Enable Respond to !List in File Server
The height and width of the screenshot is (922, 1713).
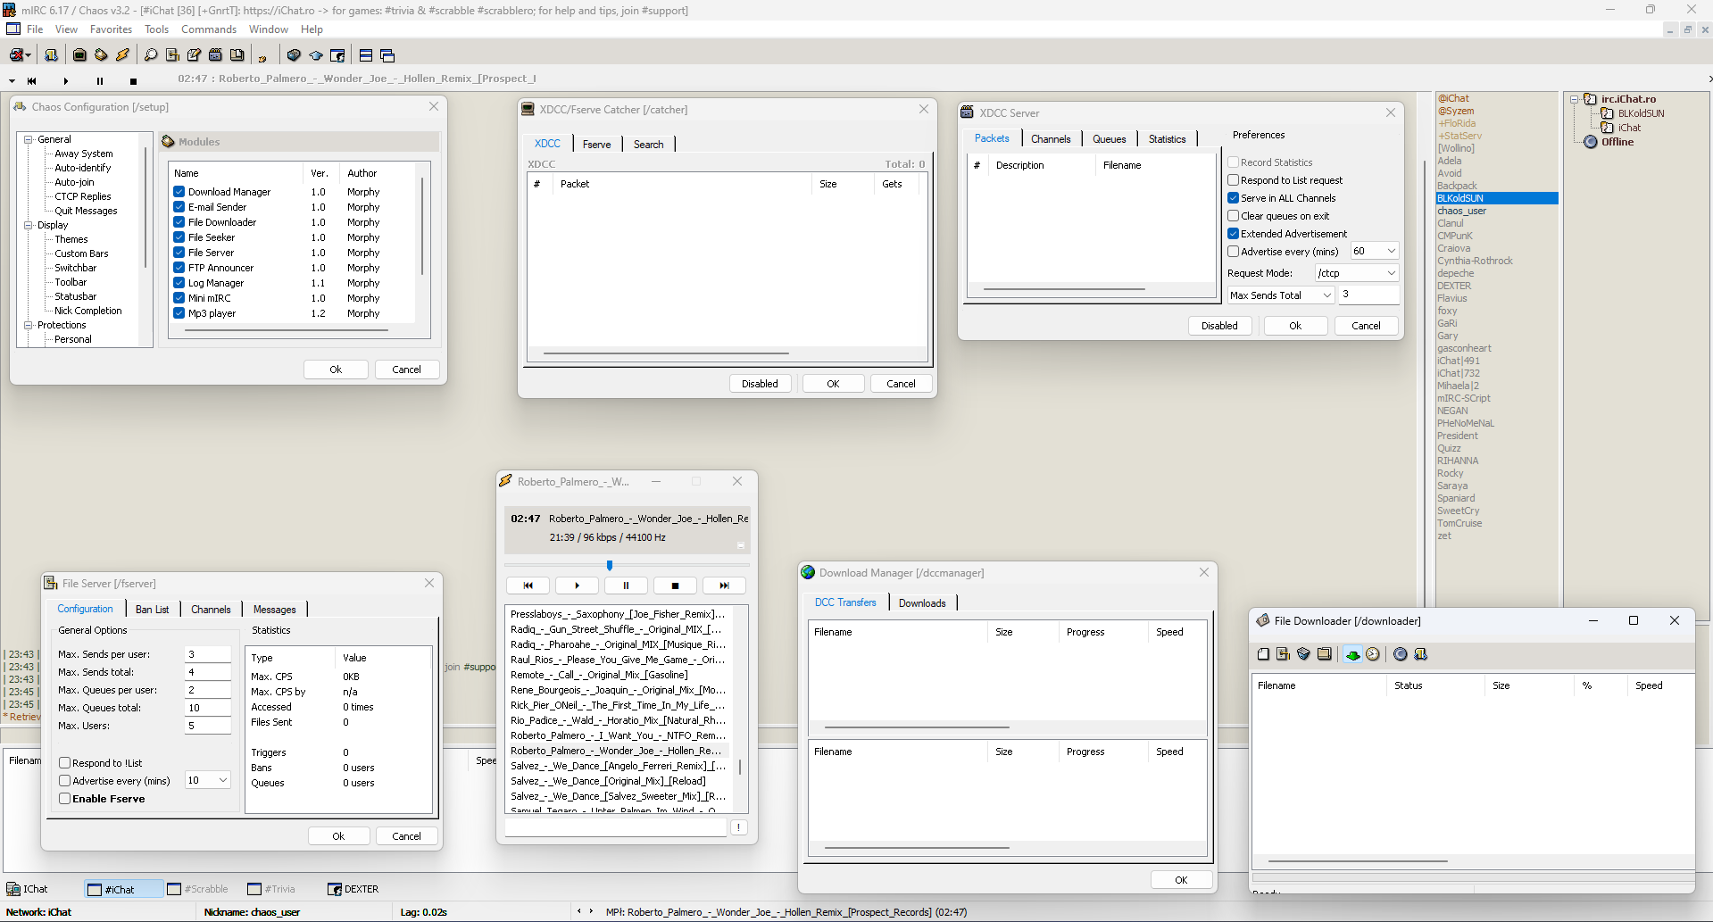point(65,763)
